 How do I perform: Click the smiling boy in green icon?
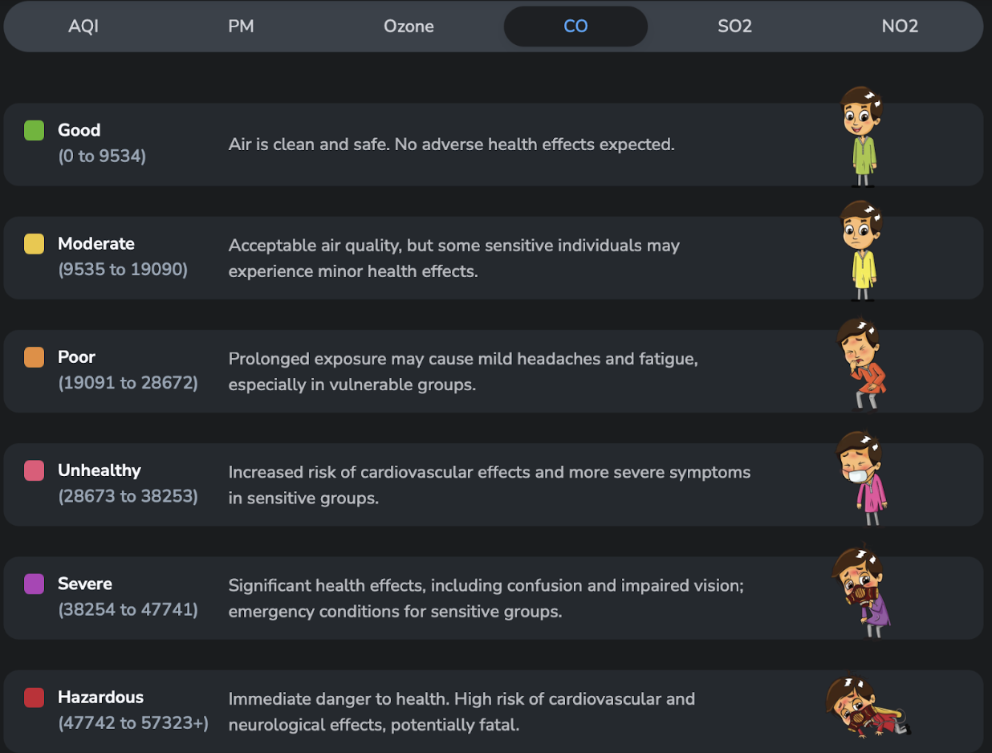[861, 136]
